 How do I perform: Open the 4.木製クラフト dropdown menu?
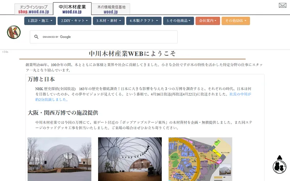click(x=144, y=21)
